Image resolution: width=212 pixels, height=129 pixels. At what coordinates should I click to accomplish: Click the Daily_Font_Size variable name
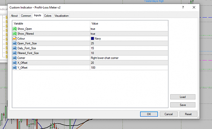pyautogui.click(x=27, y=48)
